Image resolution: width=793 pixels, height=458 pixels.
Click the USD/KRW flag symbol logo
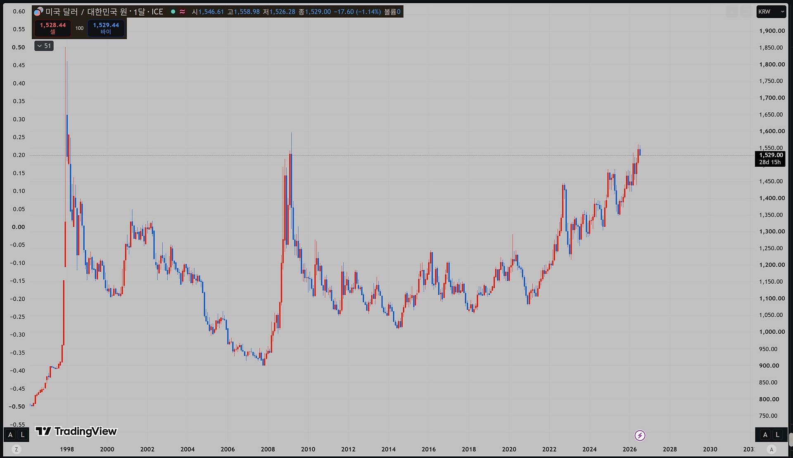[38, 12]
